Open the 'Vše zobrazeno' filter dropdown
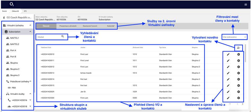This screenshot has width=251, height=112. 235,37
